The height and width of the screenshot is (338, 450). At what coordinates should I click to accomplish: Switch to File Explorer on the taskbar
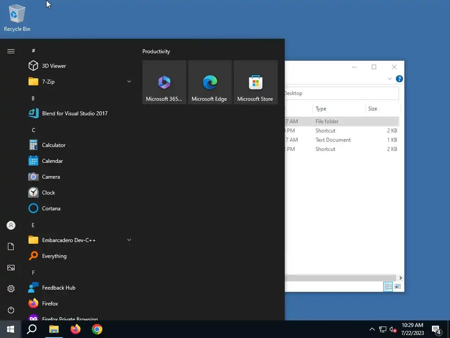(x=54, y=329)
